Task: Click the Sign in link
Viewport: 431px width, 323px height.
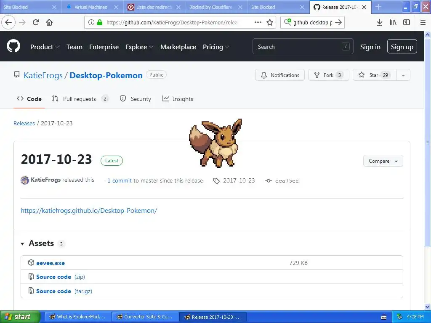Action: [x=370, y=47]
